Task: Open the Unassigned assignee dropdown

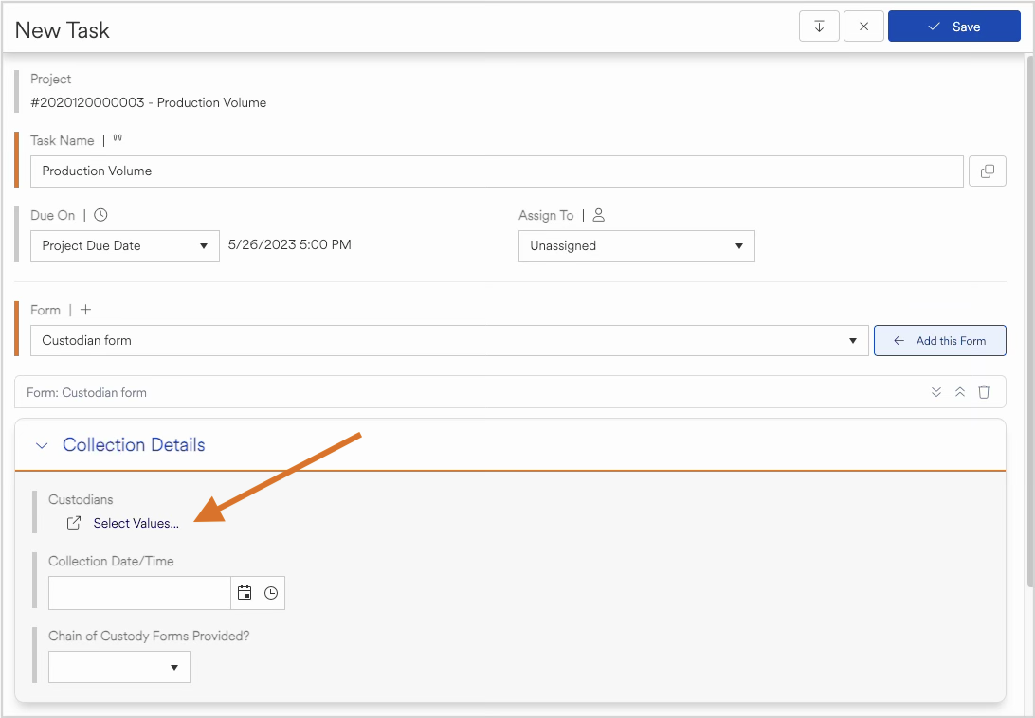Action: (x=636, y=246)
